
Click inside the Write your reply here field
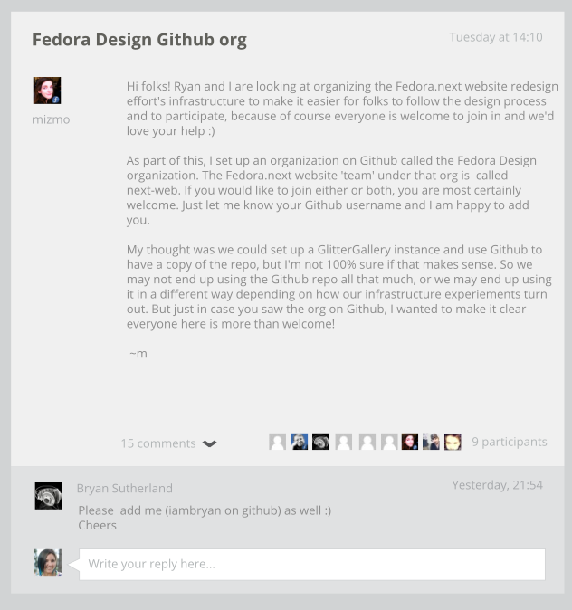click(x=312, y=565)
